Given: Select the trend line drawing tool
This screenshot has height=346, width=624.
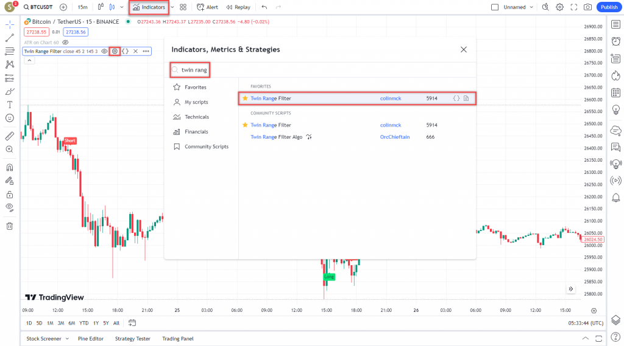Looking at the screenshot, I should tap(9, 38).
